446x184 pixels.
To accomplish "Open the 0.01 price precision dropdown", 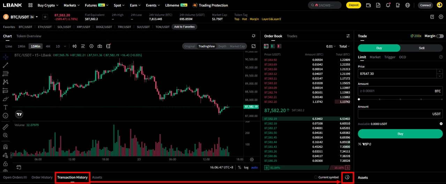I will tap(331, 46).
